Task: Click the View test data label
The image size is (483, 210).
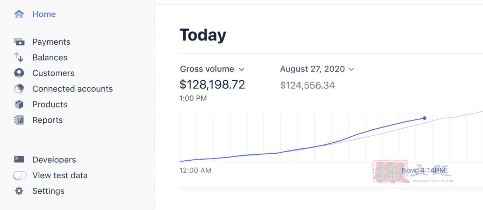Action: click(x=60, y=175)
